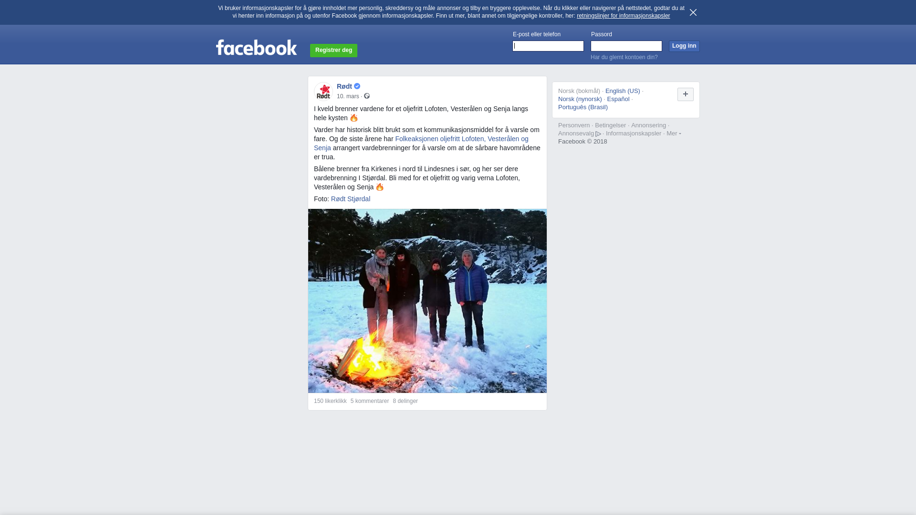Open the bonfire photo in the post
The width and height of the screenshot is (916, 515).
click(x=427, y=301)
